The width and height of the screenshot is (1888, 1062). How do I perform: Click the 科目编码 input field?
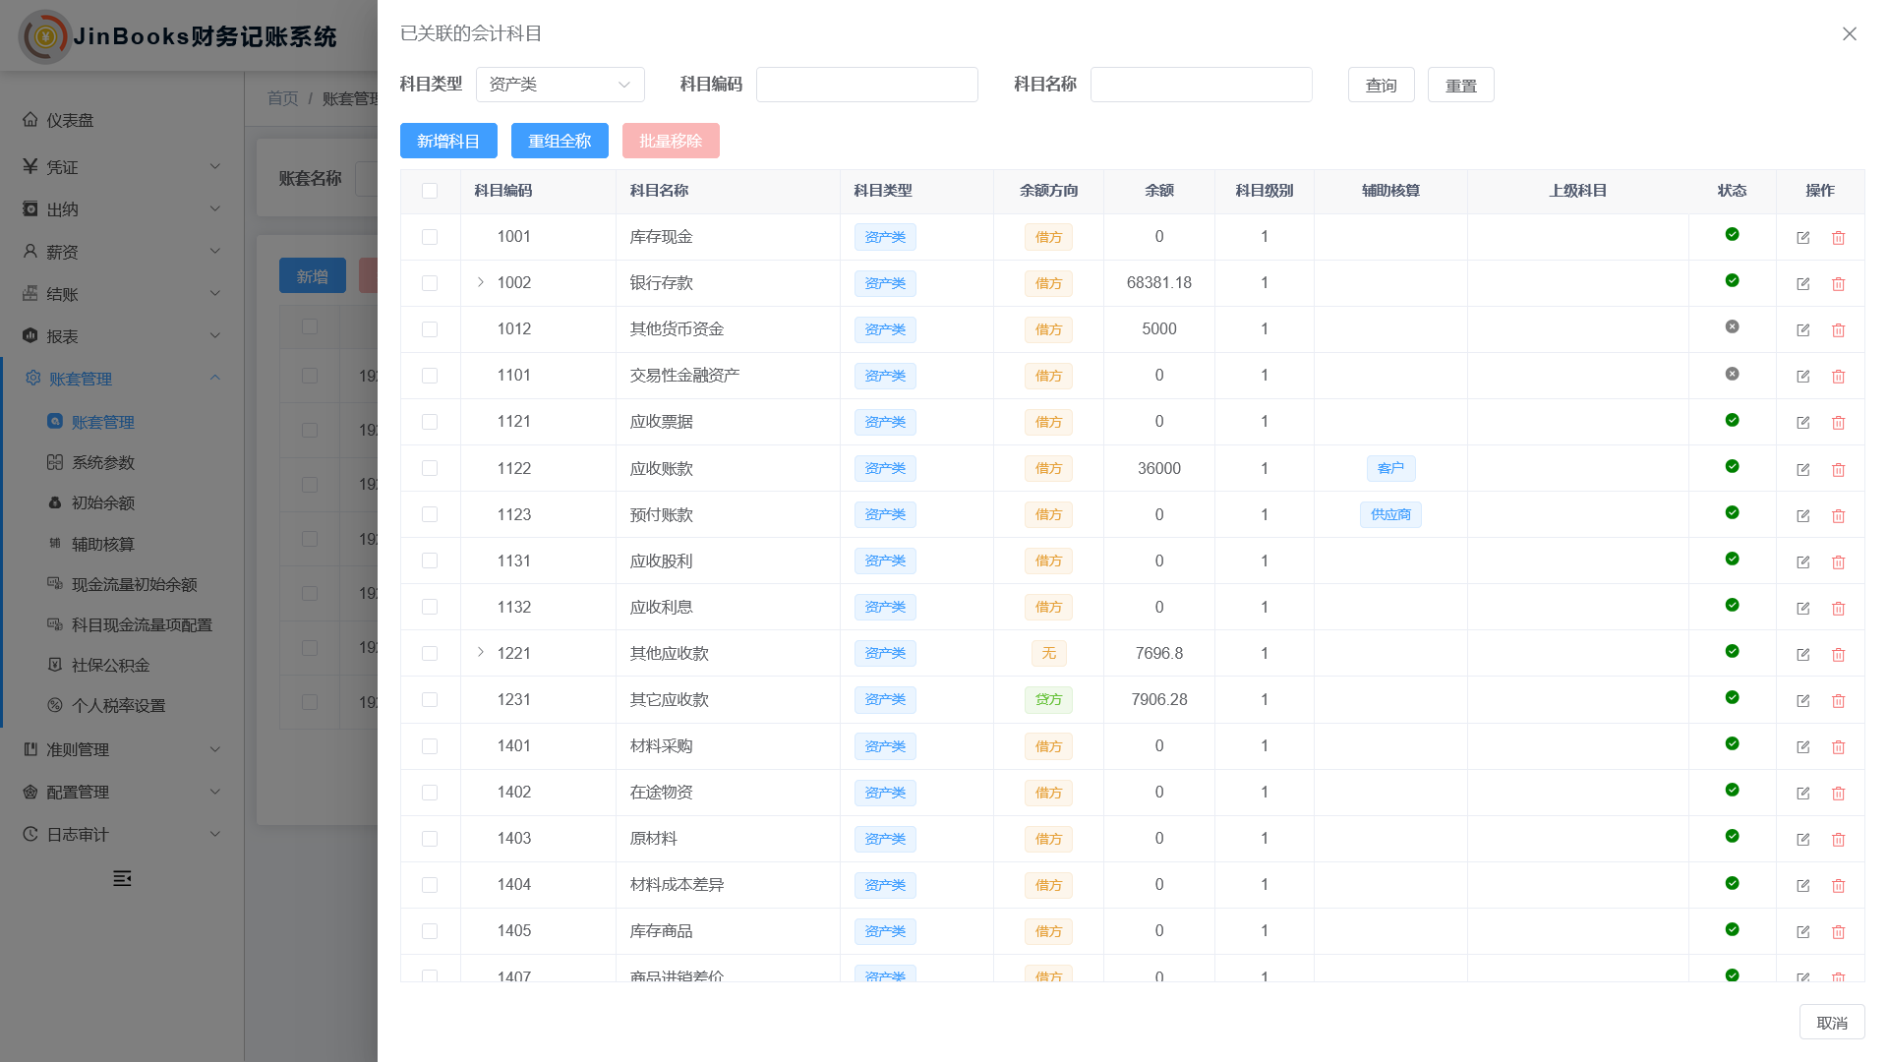(866, 85)
